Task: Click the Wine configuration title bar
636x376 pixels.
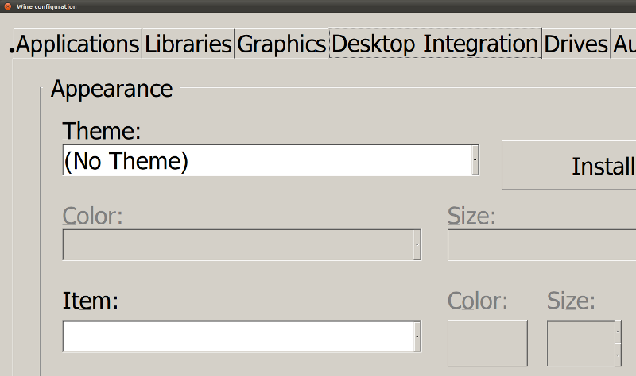Action: (x=318, y=6)
